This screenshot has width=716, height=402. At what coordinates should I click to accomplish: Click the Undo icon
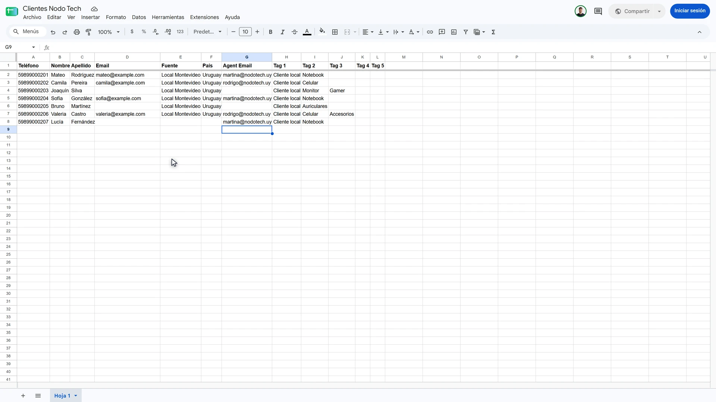(x=53, y=32)
